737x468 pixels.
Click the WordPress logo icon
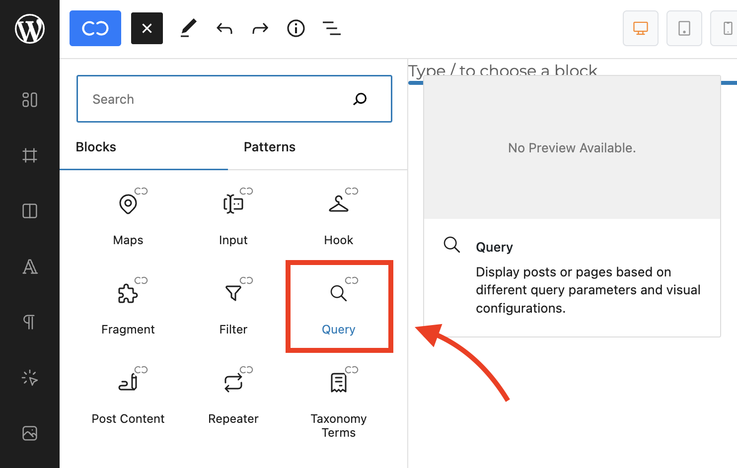(x=30, y=29)
